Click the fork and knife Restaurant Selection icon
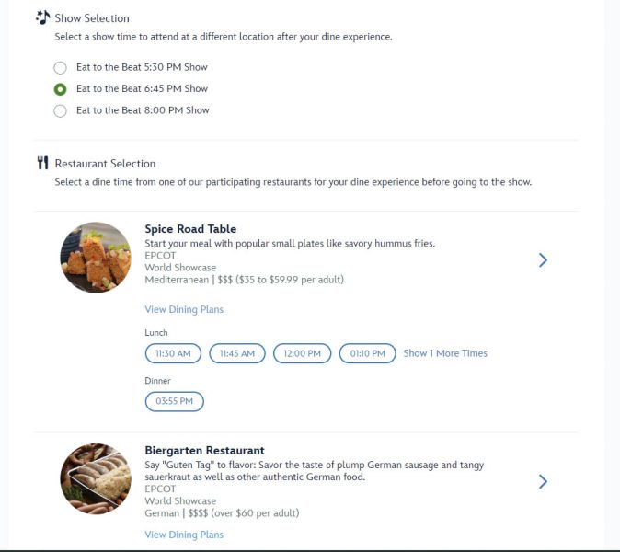 point(42,163)
